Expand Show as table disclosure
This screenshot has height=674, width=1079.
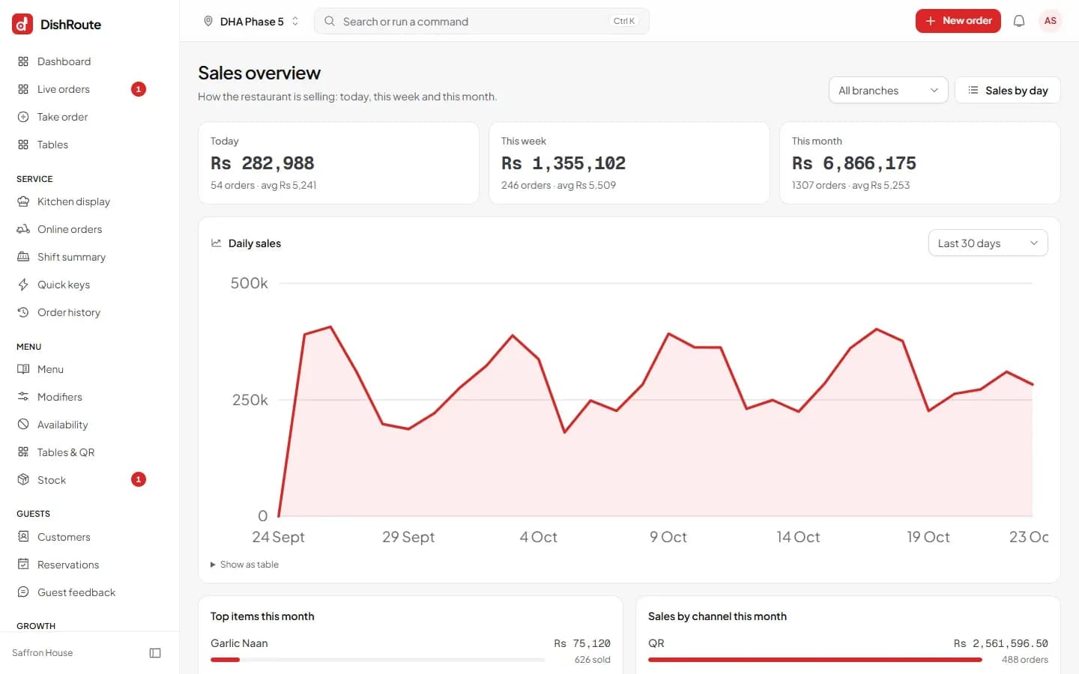[x=244, y=565]
